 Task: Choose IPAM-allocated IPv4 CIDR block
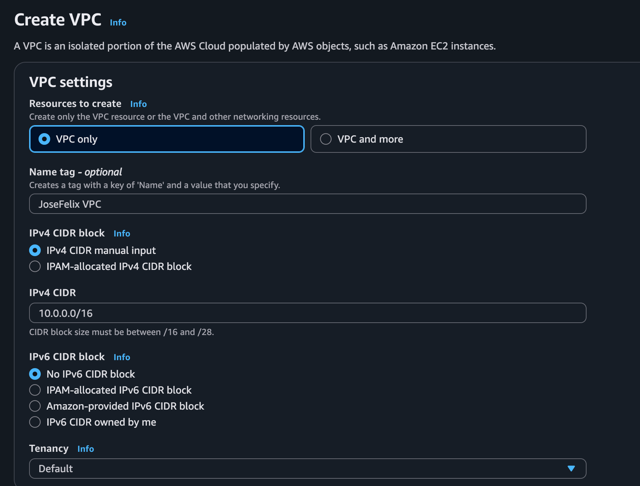35,266
